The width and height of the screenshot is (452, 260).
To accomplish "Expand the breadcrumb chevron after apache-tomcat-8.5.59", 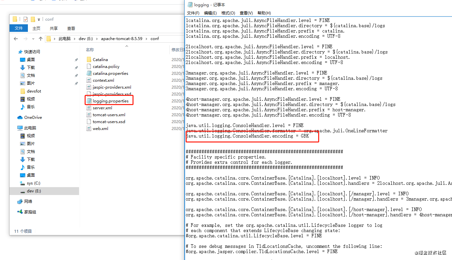I will click(147, 39).
